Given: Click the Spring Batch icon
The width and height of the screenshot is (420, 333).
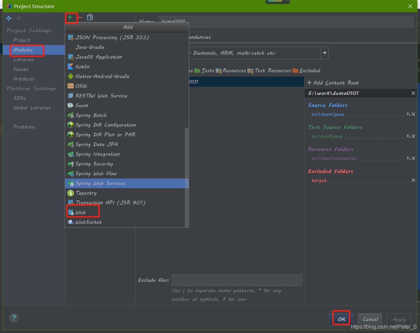Looking at the screenshot, I should click(x=70, y=115).
